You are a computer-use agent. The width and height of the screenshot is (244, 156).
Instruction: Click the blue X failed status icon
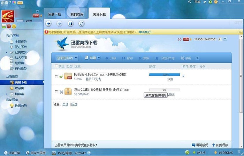coord(61,92)
